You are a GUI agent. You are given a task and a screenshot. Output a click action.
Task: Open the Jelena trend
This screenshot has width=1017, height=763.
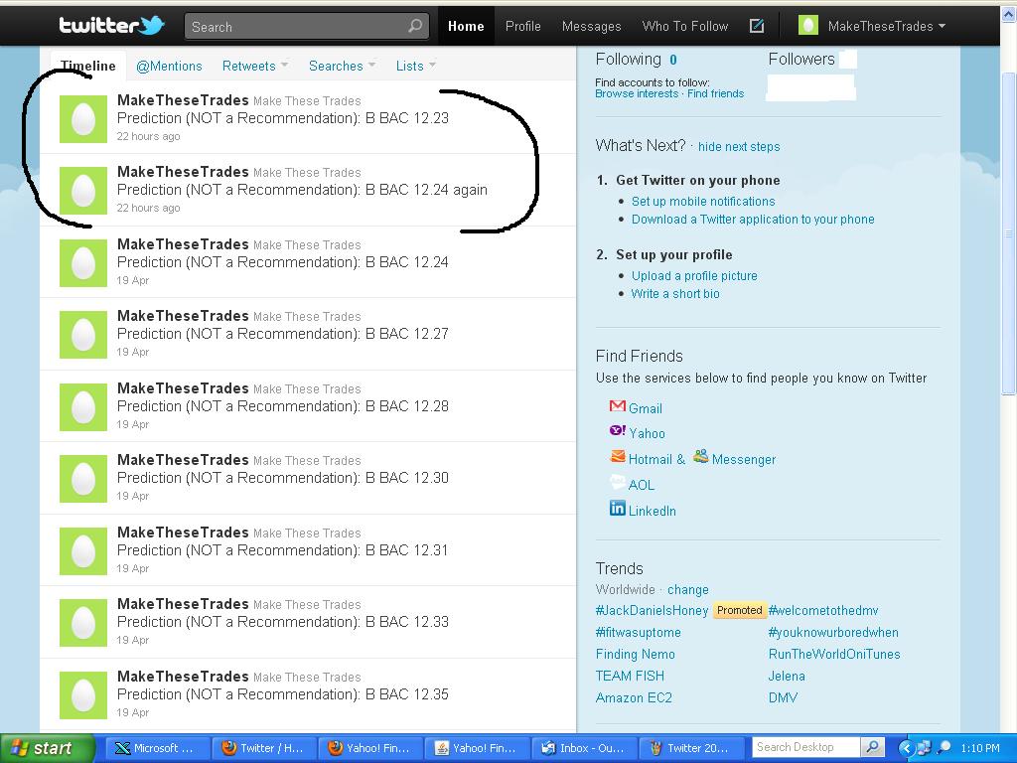tap(787, 676)
